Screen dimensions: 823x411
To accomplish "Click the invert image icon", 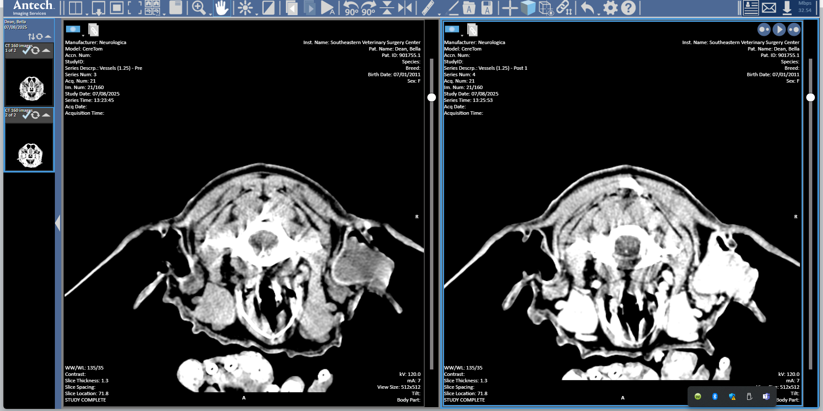I will [268, 8].
